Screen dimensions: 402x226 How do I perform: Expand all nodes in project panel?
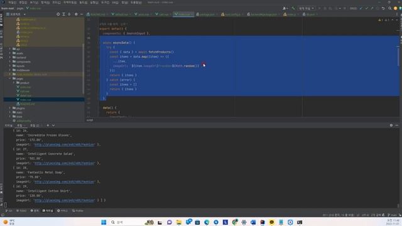(63, 14)
